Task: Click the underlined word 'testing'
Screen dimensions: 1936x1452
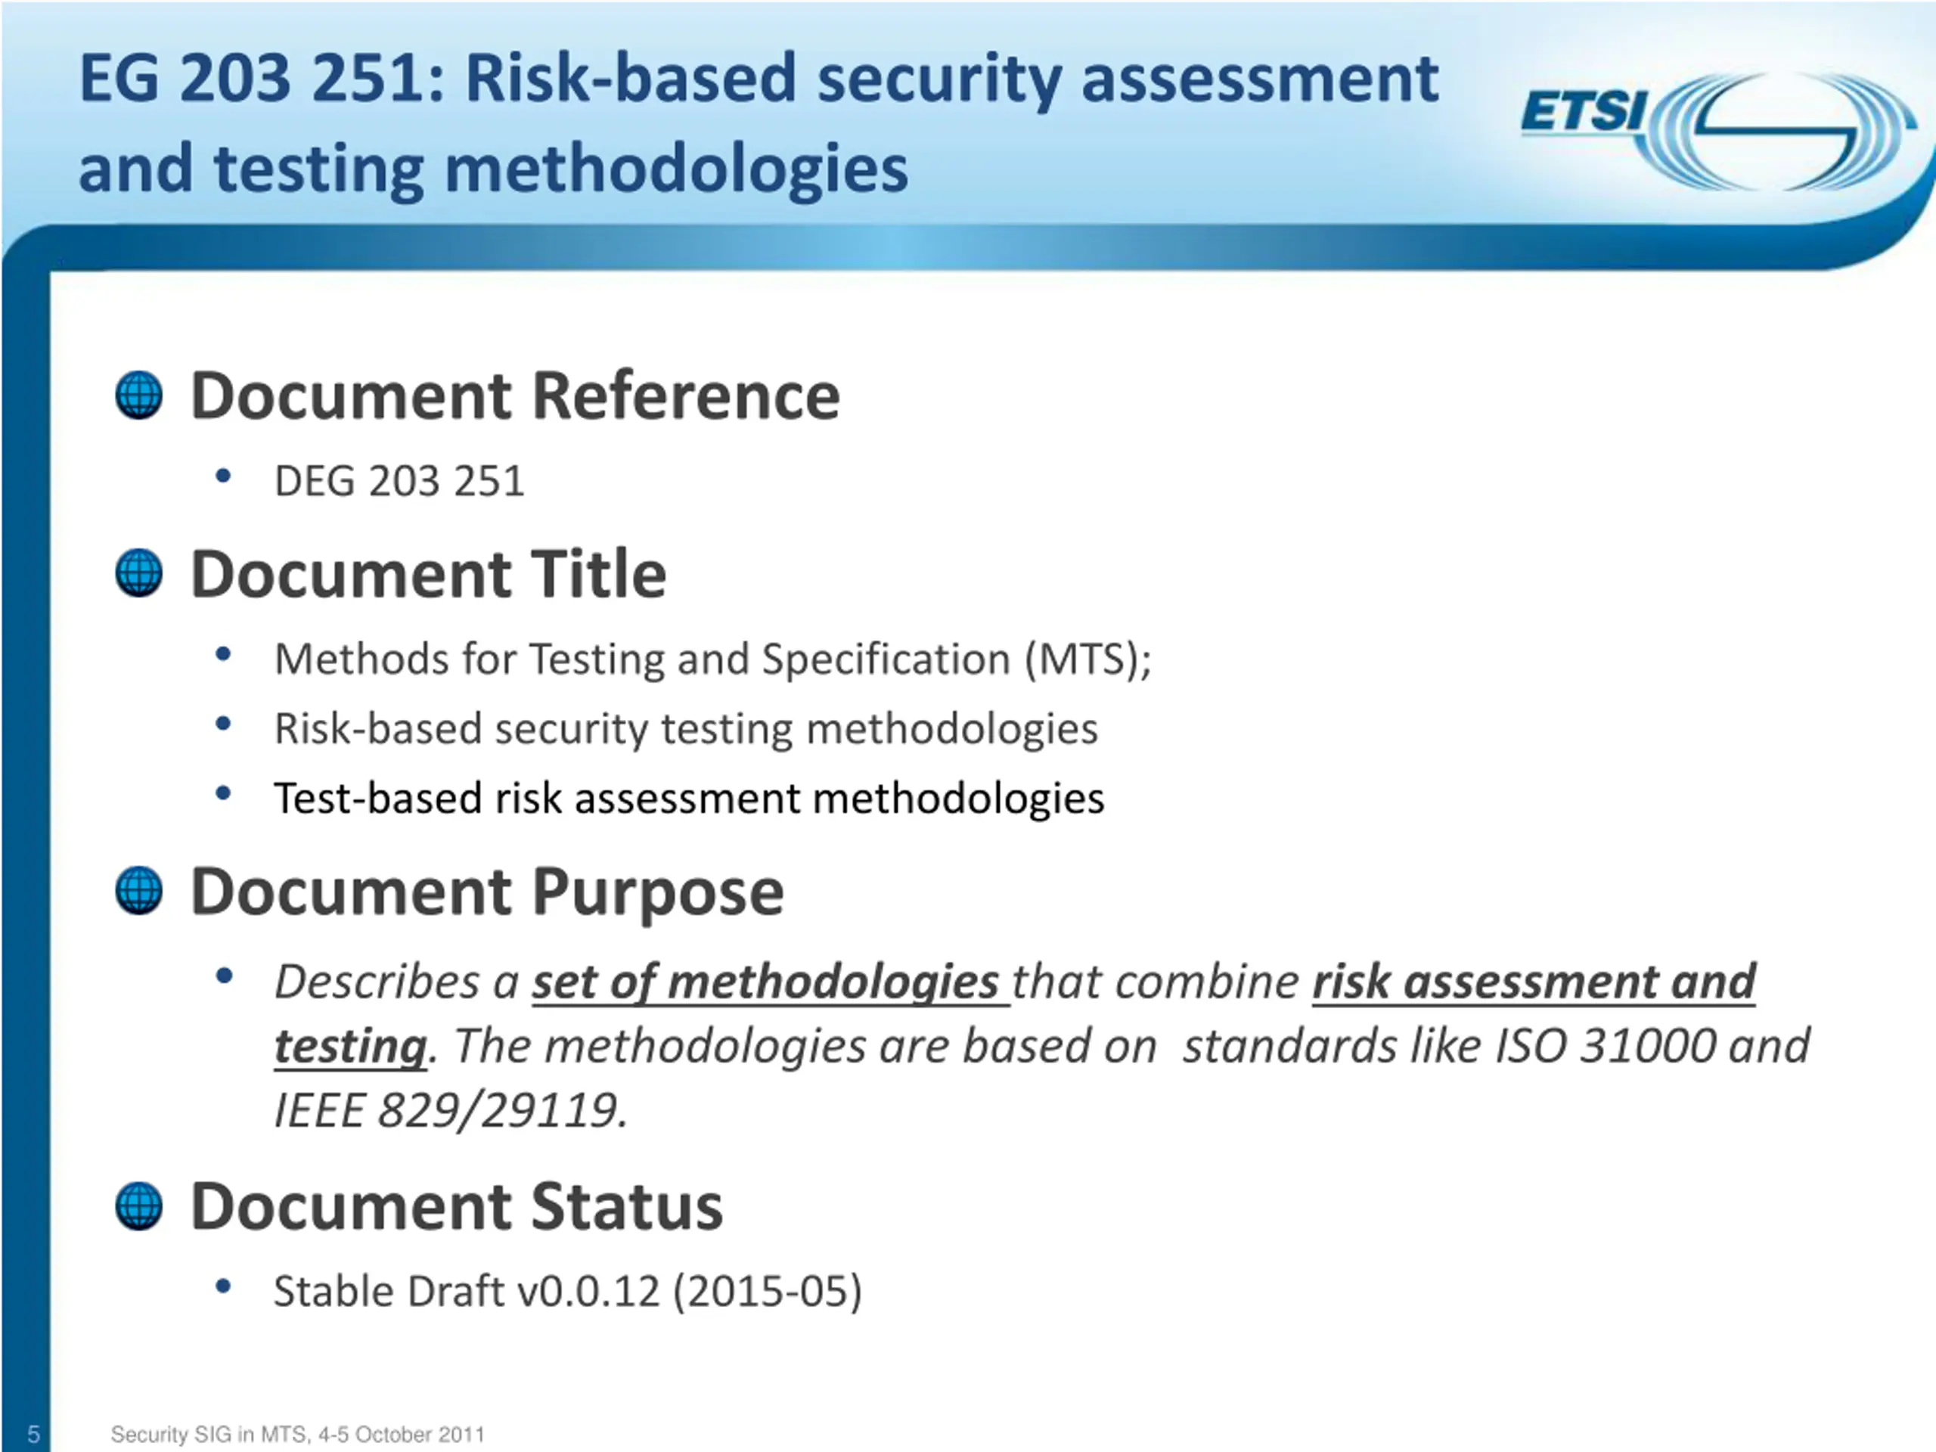Action: [350, 1046]
